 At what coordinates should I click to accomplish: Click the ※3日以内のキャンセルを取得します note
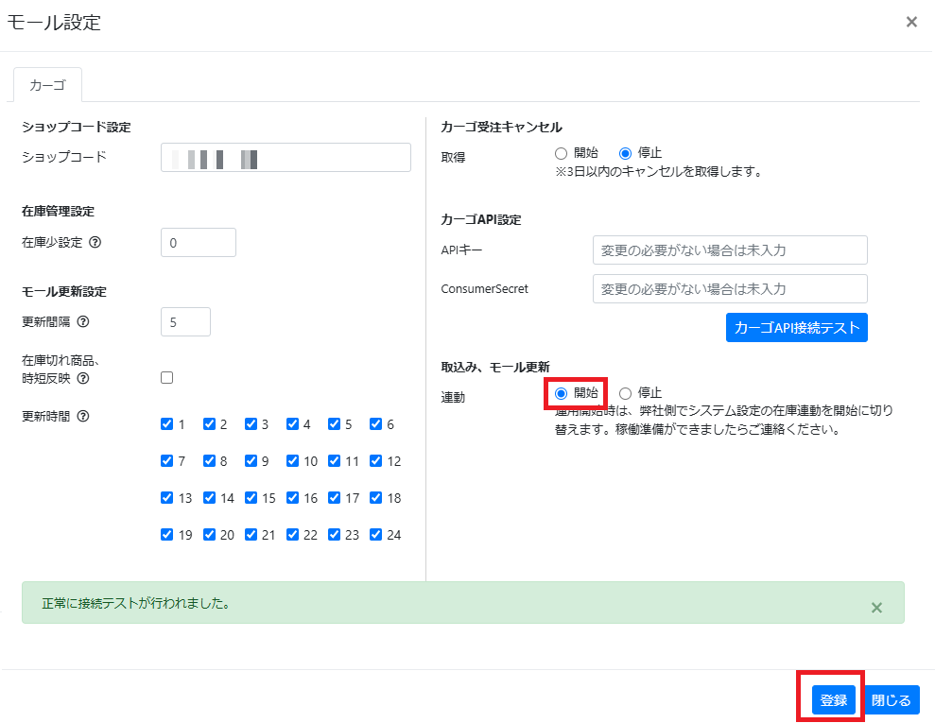(x=658, y=172)
